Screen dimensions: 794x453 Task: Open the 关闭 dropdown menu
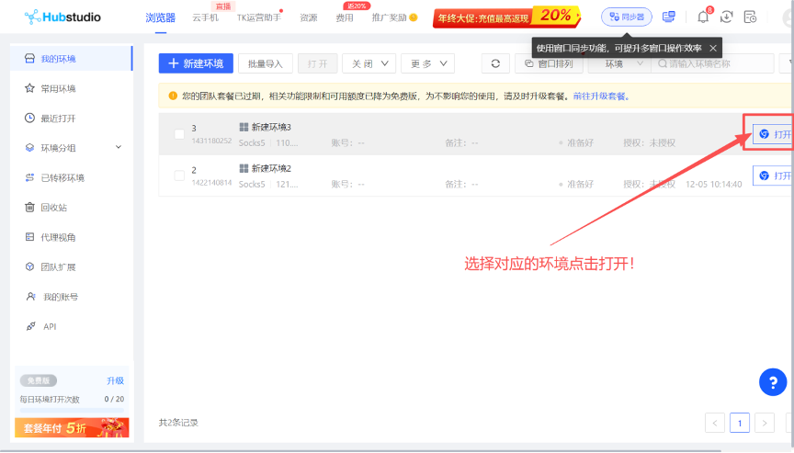(x=369, y=63)
